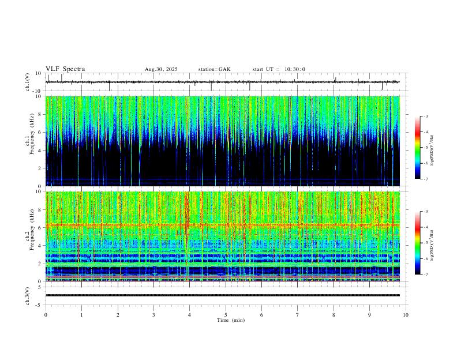457x353 pixels.
Task: Click the "10" tick on ch.1(V) axis
Action: (x=39, y=73)
